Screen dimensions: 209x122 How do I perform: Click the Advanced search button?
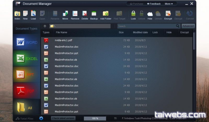tap(188, 26)
